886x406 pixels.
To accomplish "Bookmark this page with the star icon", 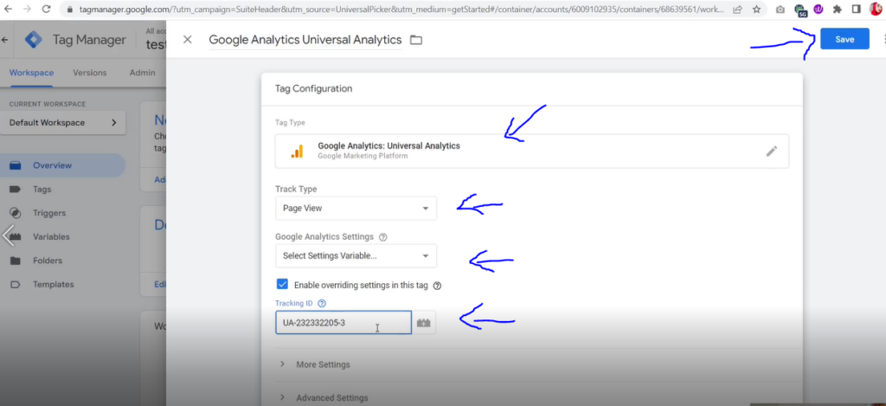I will point(756,10).
